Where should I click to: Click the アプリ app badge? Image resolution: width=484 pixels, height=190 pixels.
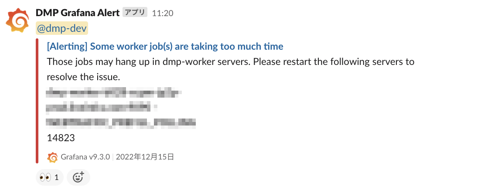[135, 13]
